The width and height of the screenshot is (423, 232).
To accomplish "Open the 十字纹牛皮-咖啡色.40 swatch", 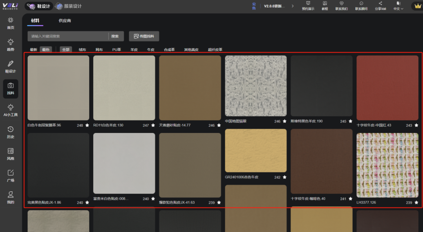I will pyautogui.click(x=322, y=162).
